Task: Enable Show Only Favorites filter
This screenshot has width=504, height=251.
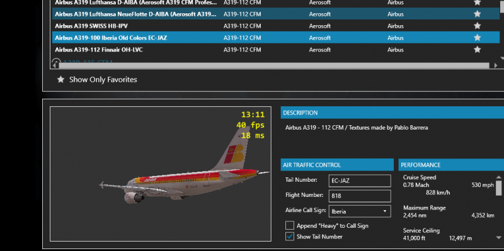Action: (x=97, y=80)
